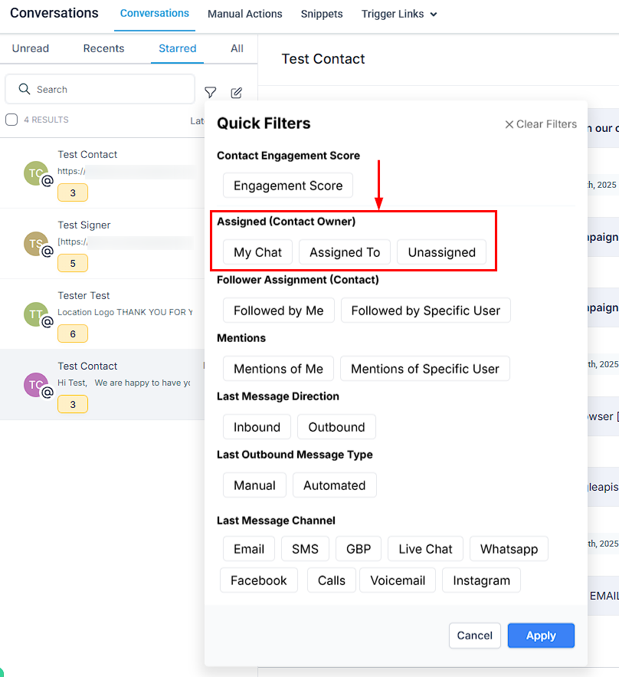Filter by Email channel

249,549
